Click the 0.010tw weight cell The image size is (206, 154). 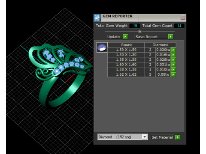pos(163,70)
